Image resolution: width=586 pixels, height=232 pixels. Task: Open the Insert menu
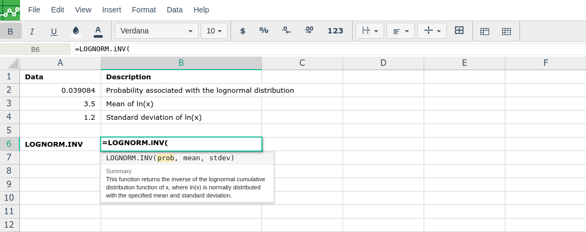point(111,10)
